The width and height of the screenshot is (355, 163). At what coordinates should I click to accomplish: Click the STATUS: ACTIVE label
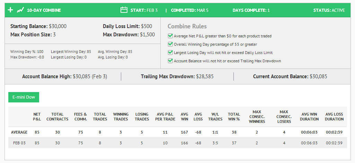point(329,10)
